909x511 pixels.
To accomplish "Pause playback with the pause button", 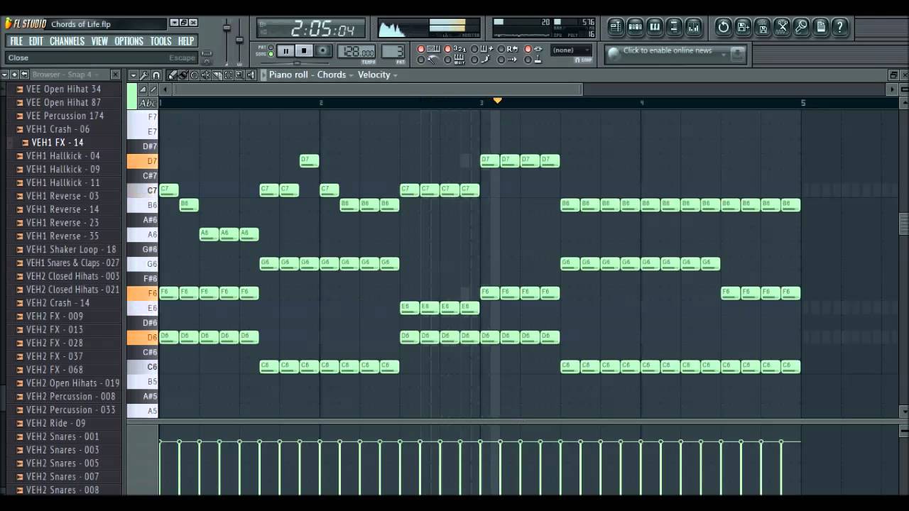I will pos(285,51).
